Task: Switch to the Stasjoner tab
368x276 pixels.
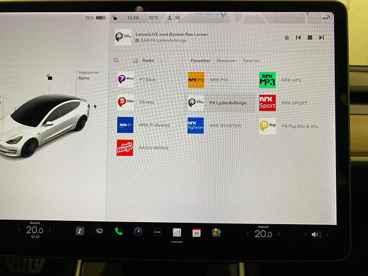Action: pyautogui.click(x=226, y=61)
